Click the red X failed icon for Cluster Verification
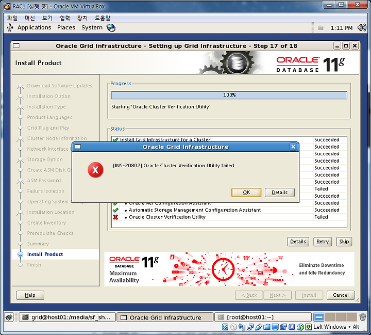The width and height of the screenshot is (371, 335). [115, 217]
